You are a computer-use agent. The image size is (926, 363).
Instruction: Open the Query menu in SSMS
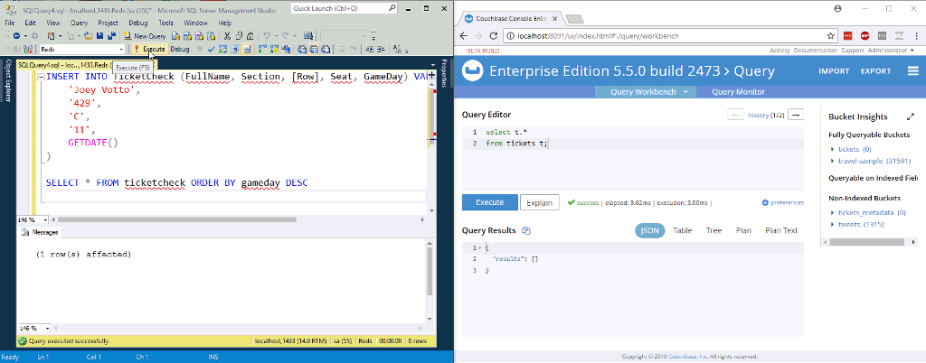coord(79,23)
